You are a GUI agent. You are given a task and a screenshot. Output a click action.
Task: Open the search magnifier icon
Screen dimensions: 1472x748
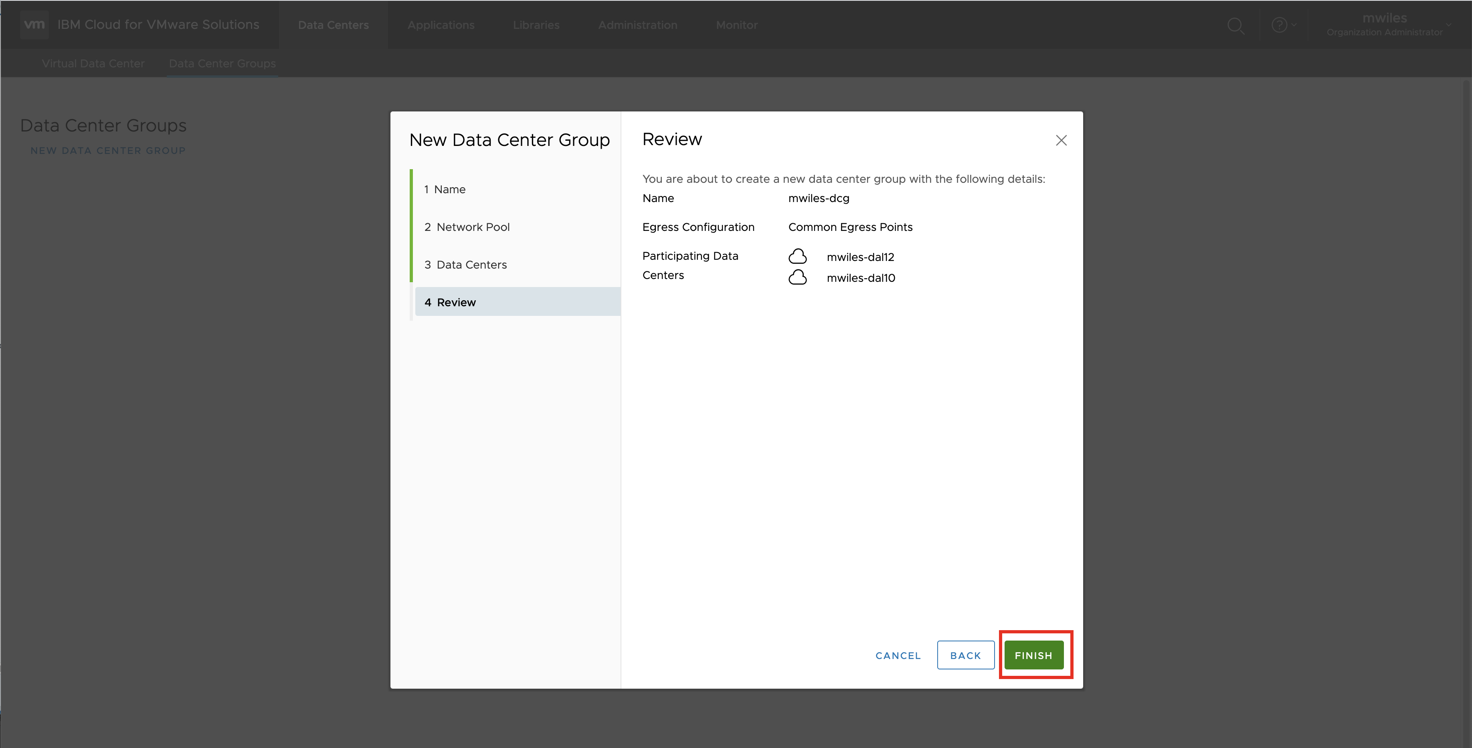[1235, 26]
